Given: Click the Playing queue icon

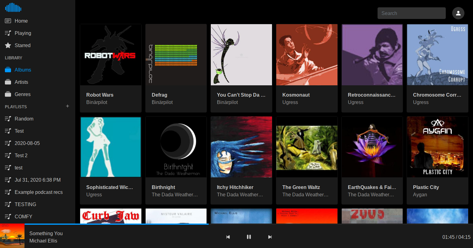Looking at the screenshot, I should [8, 33].
